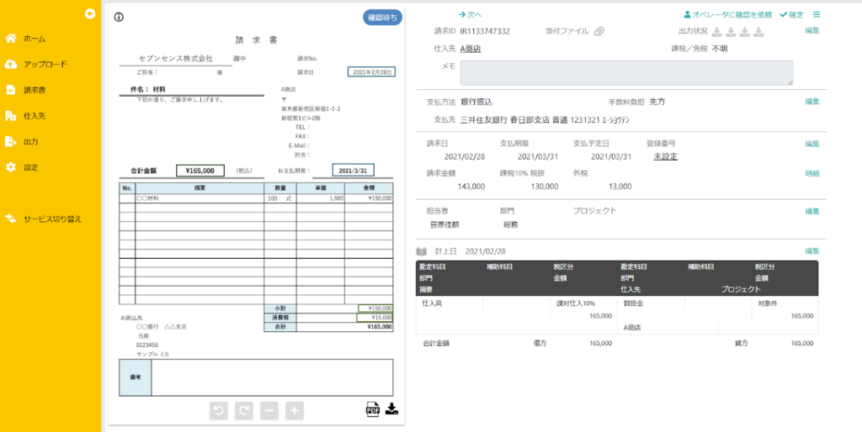Click the info icon above the invoice
Image resolution: width=862 pixels, height=432 pixels.
(119, 18)
